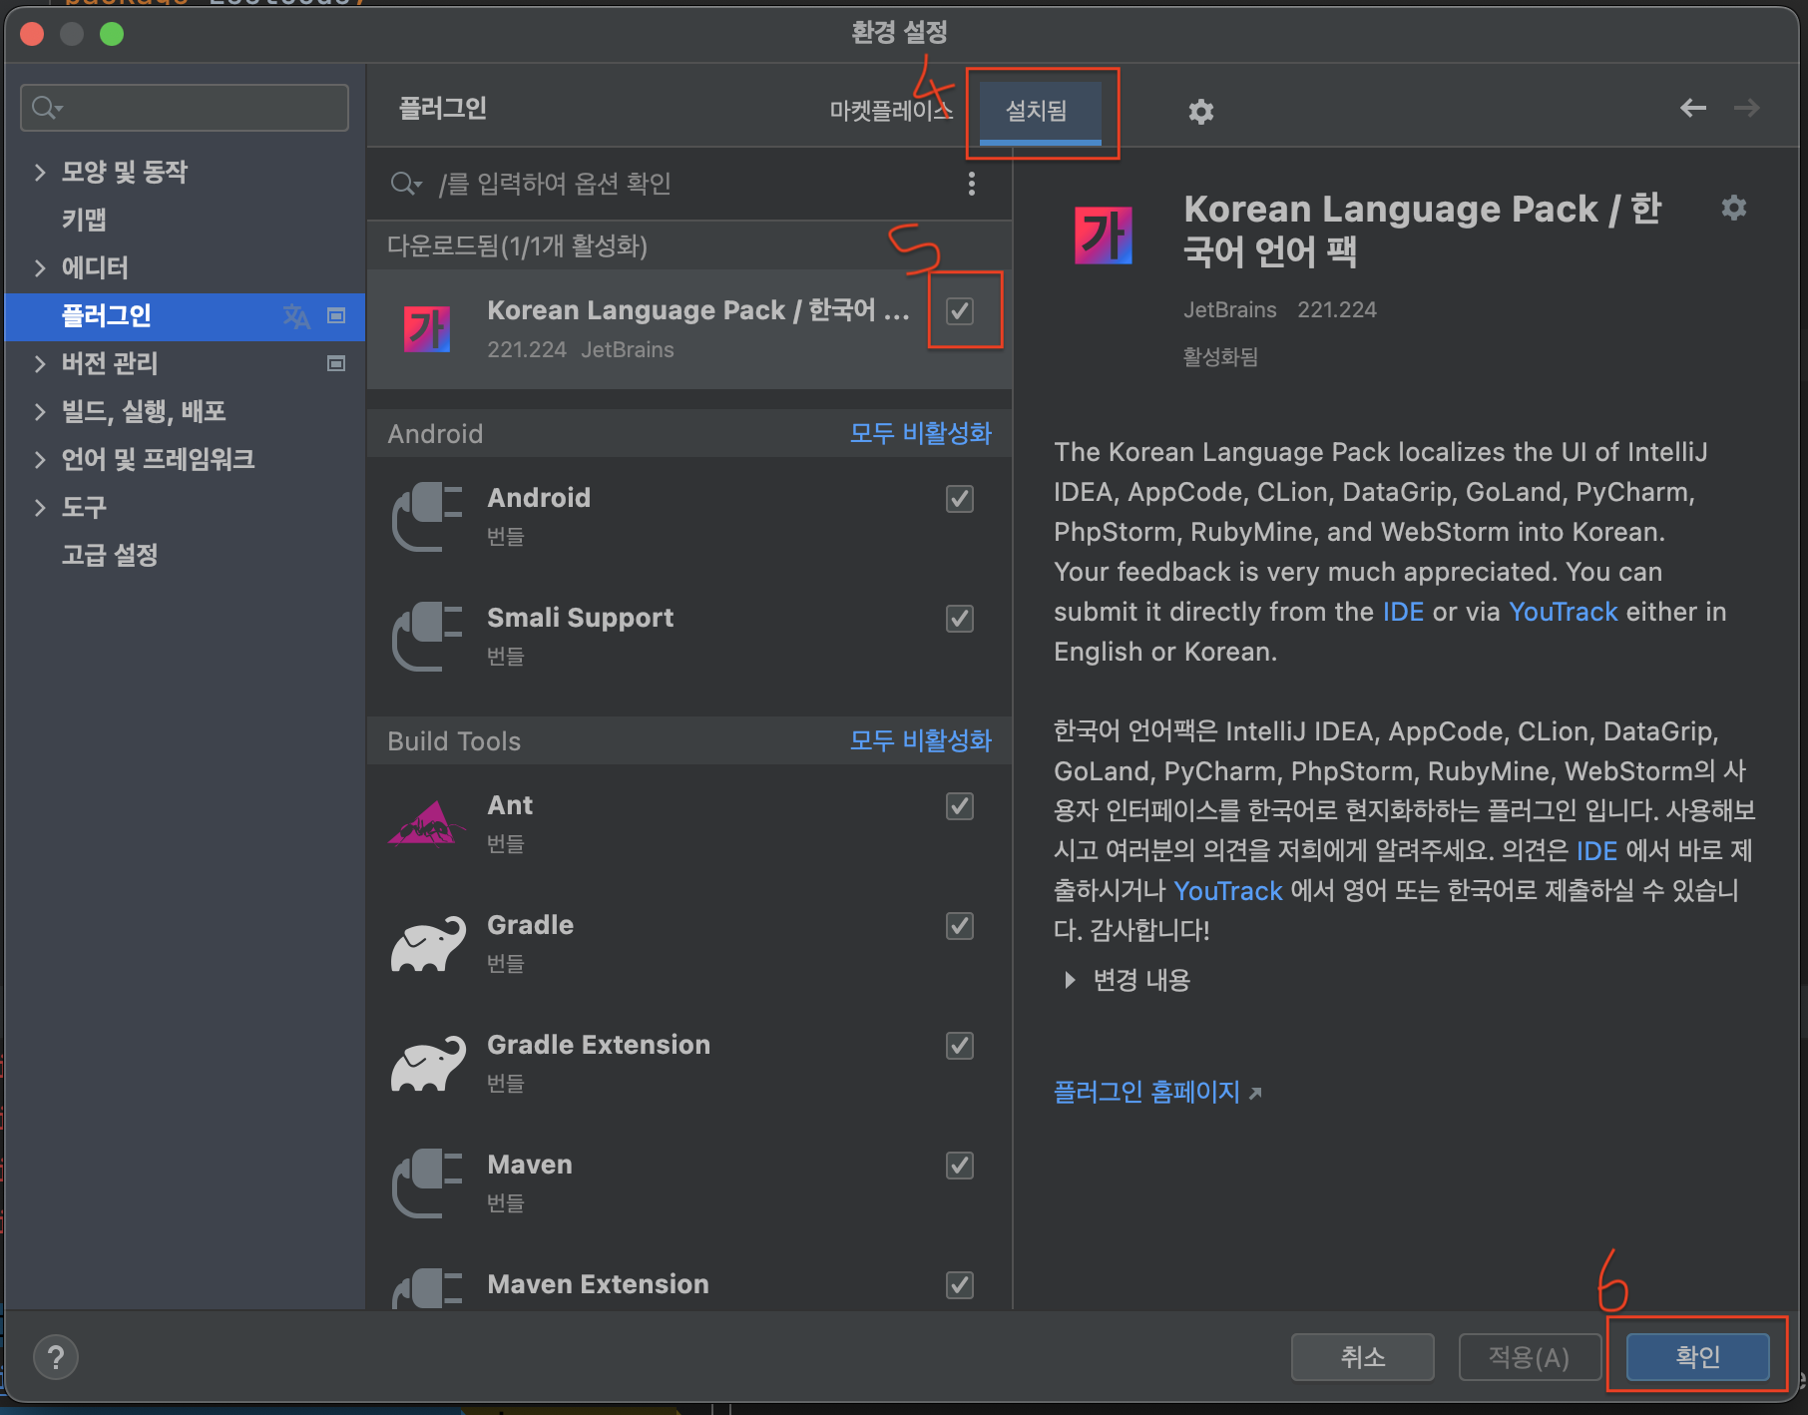Click 모두 비활성화 for Build Tools
Viewport: 1808px width, 1415px height.
[920, 740]
